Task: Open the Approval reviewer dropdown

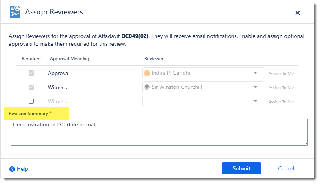Action: point(255,73)
